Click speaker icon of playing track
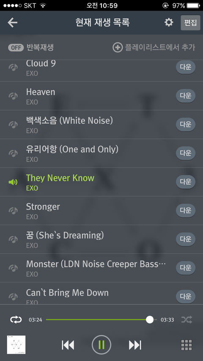 click(13, 182)
